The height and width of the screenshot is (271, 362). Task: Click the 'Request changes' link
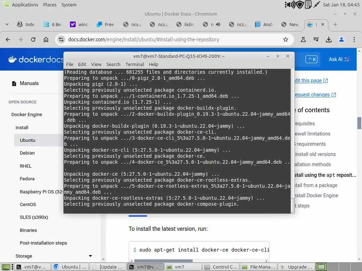tap(315, 95)
